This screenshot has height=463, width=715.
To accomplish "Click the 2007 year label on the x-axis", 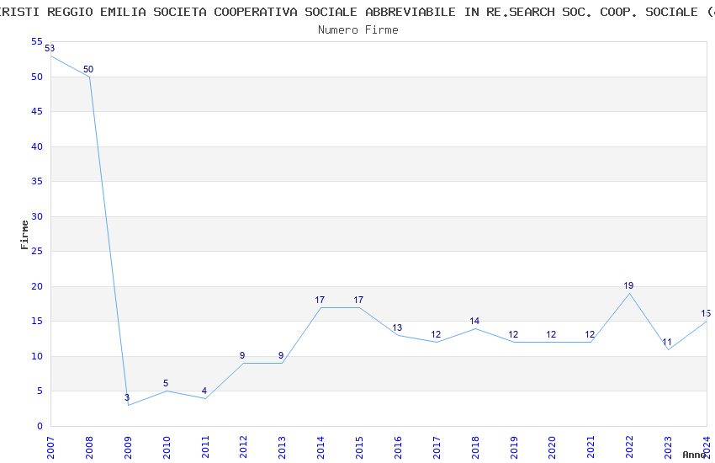I will (x=50, y=448).
